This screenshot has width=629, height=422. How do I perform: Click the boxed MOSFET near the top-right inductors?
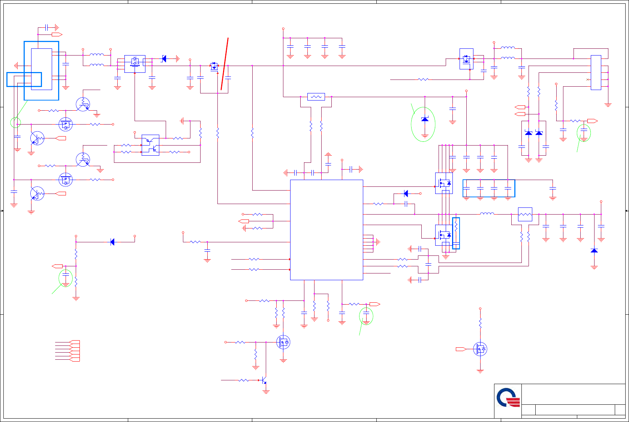(466, 59)
